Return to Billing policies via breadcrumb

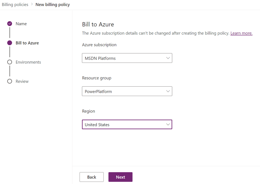click(15, 5)
